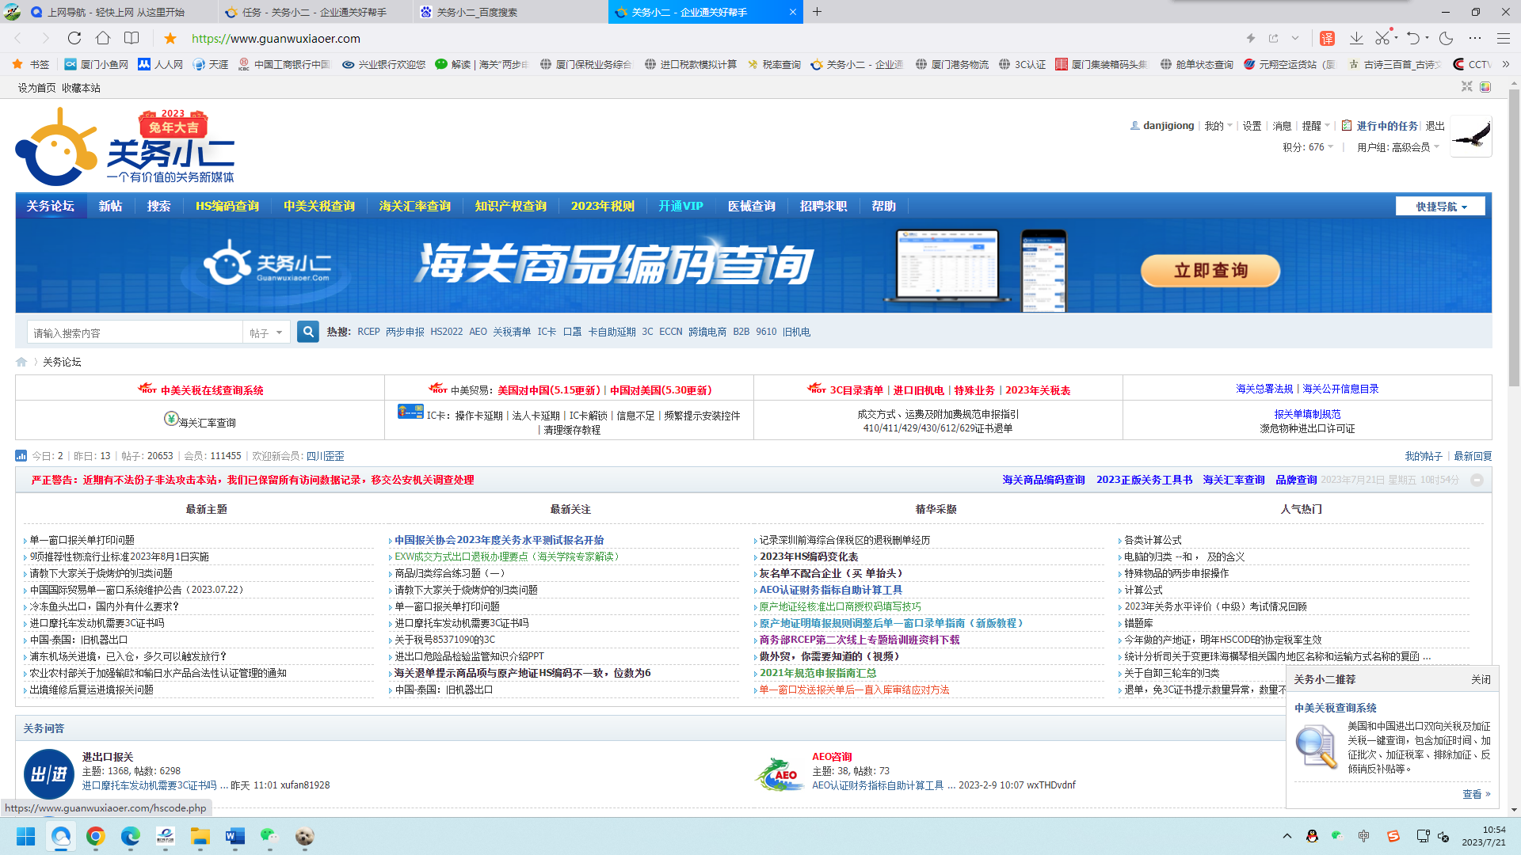
Task: Open the 海关总署法规 link
Action: point(1264,389)
